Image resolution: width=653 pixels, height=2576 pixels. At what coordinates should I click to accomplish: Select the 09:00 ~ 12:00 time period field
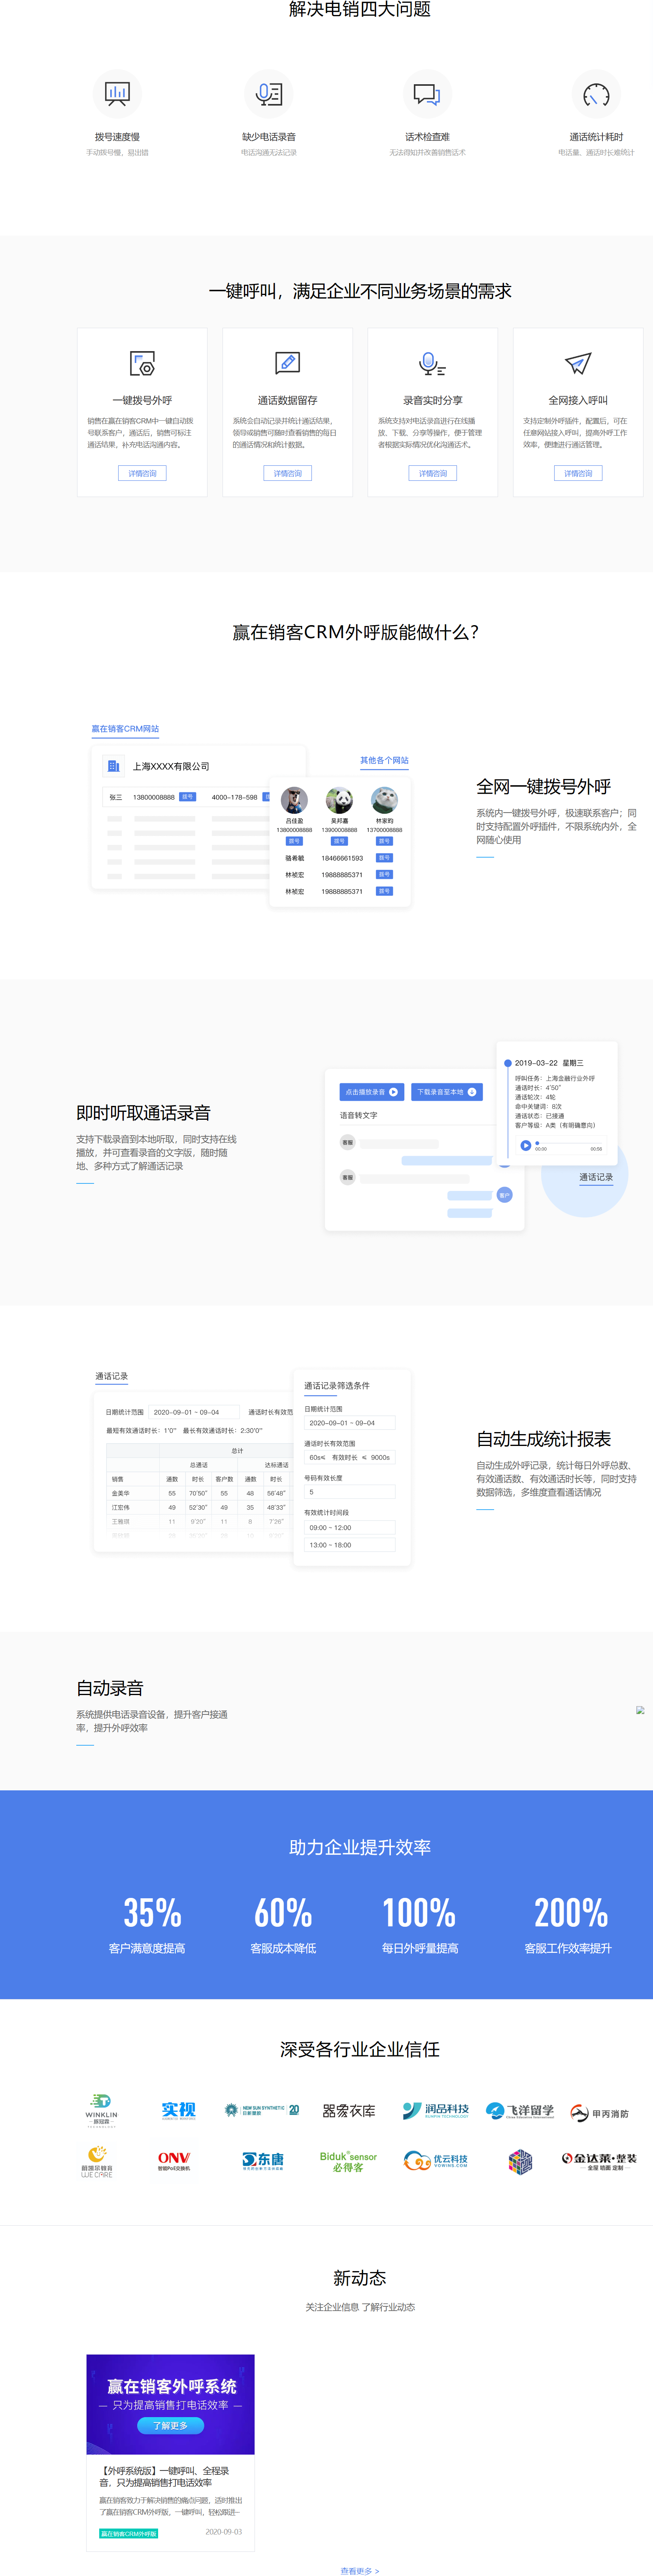[349, 1527]
